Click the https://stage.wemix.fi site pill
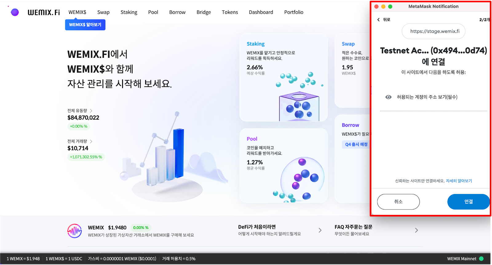The height and width of the screenshot is (265, 492). [434, 31]
